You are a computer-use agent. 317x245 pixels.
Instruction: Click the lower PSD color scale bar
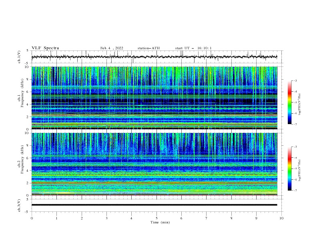[289, 169]
